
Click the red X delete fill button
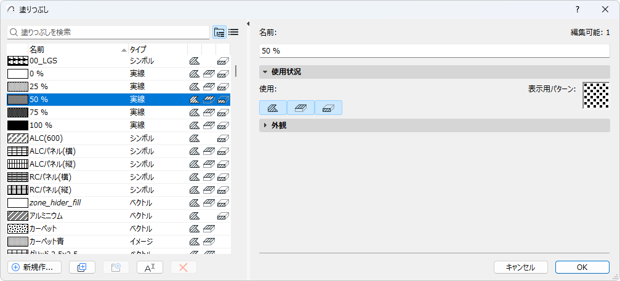pos(183,267)
